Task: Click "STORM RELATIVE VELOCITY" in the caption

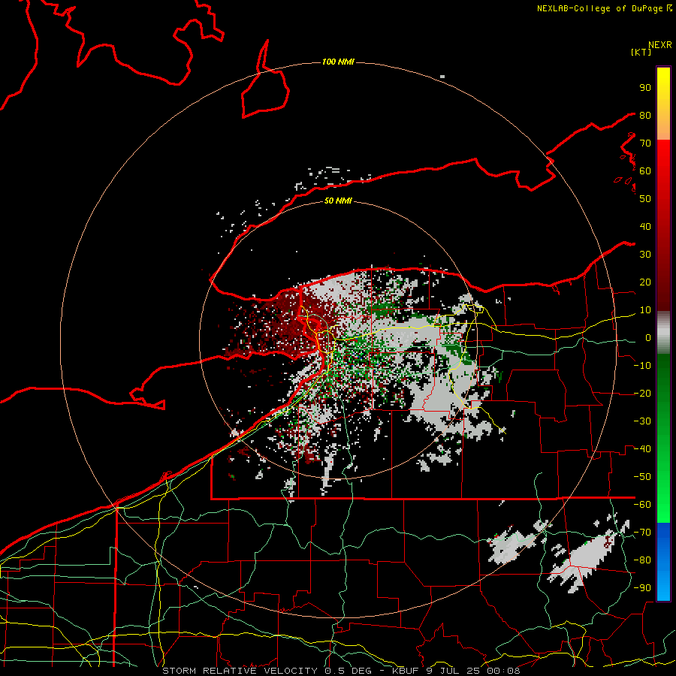Action: pos(240,671)
